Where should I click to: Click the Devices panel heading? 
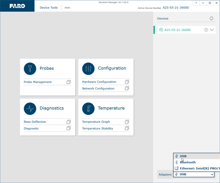pos(163,18)
